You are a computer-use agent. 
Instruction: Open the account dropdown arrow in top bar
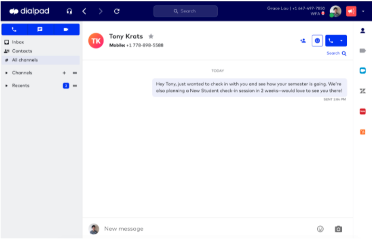tap(363, 11)
